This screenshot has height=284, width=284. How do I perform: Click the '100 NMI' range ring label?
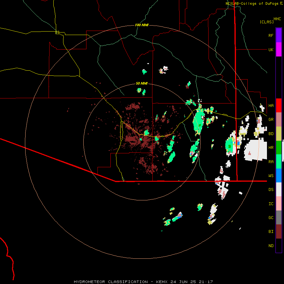(142, 25)
